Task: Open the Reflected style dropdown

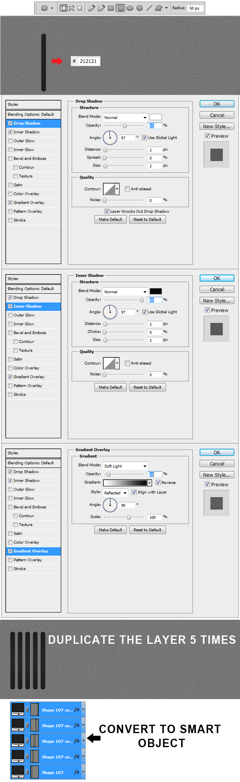Action: pos(115,493)
